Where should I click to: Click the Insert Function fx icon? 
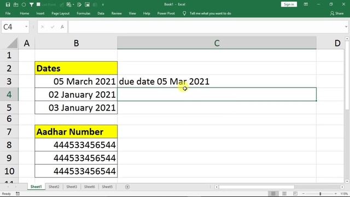tap(62, 27)
